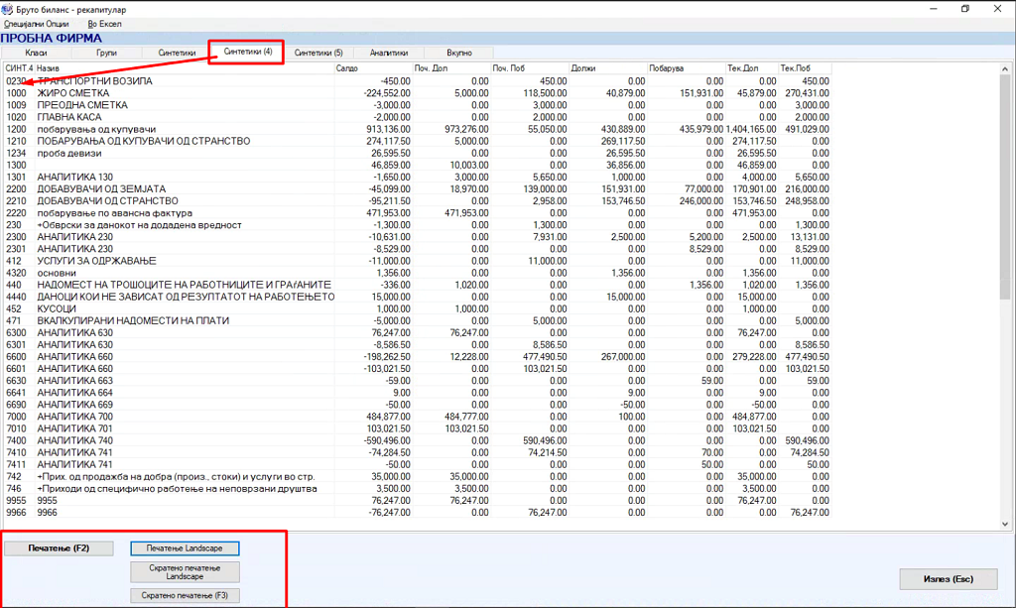Click the Печатење Landscape button

click(x=185, y=547)
